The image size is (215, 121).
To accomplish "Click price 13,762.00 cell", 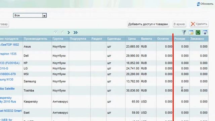I will [133, 81].
